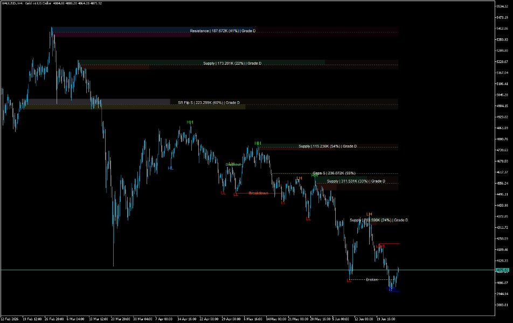Click the short red horizontal line near LH
This screenshot has height=323, width=513.
click(389, 243)
